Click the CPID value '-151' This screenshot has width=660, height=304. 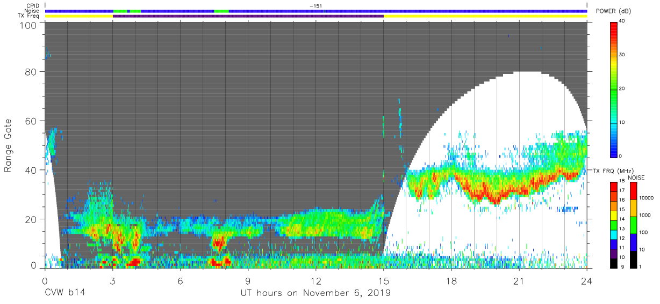316,5
